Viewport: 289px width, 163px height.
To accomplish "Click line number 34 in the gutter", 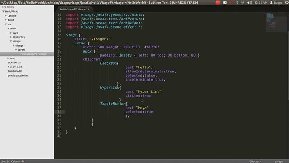I will point(59,112).
